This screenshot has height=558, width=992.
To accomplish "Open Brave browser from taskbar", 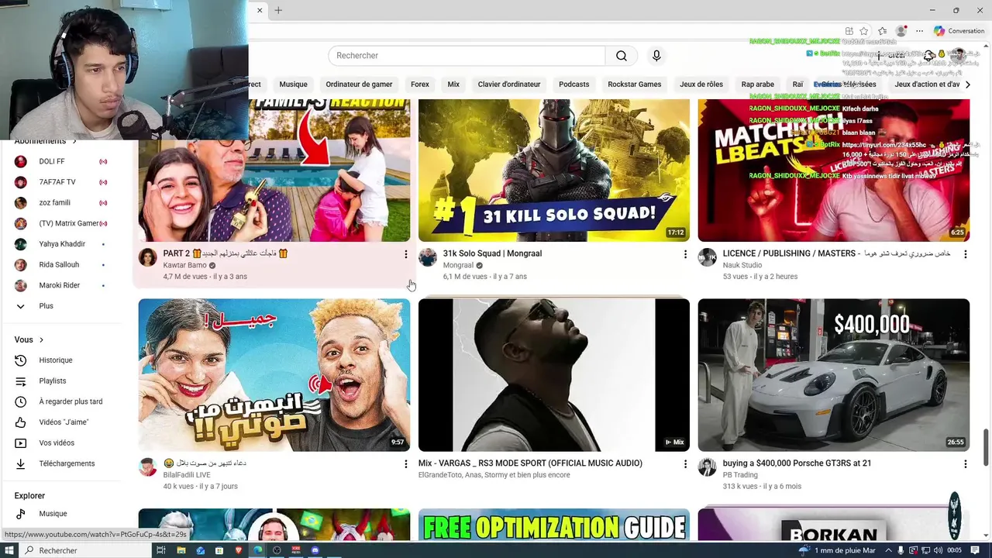I will pyautogui.click(x=239, y=550).
